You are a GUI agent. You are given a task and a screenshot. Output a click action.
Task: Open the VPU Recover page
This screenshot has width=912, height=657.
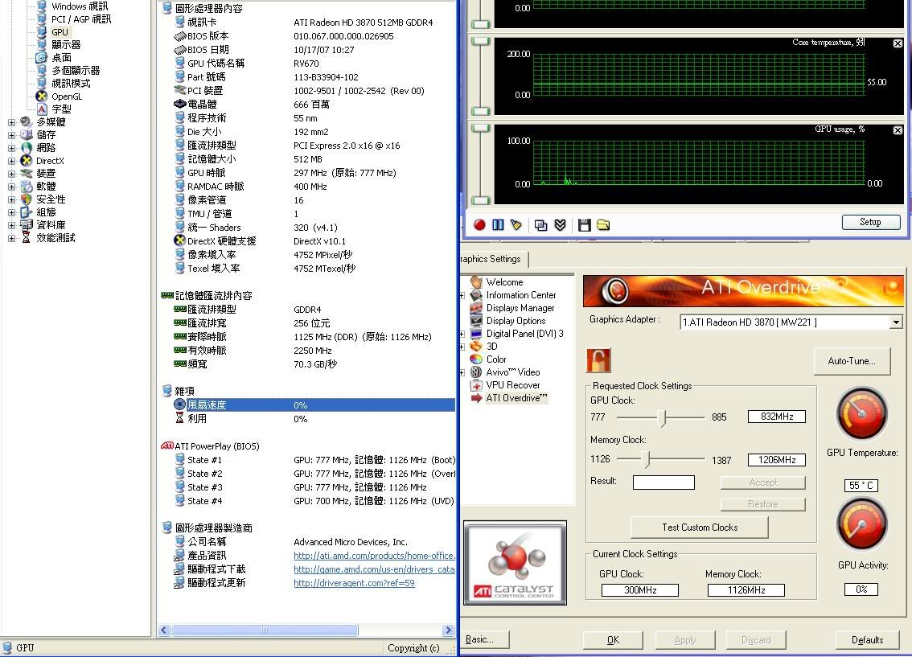pyautogui.click(x=512, y=385)
